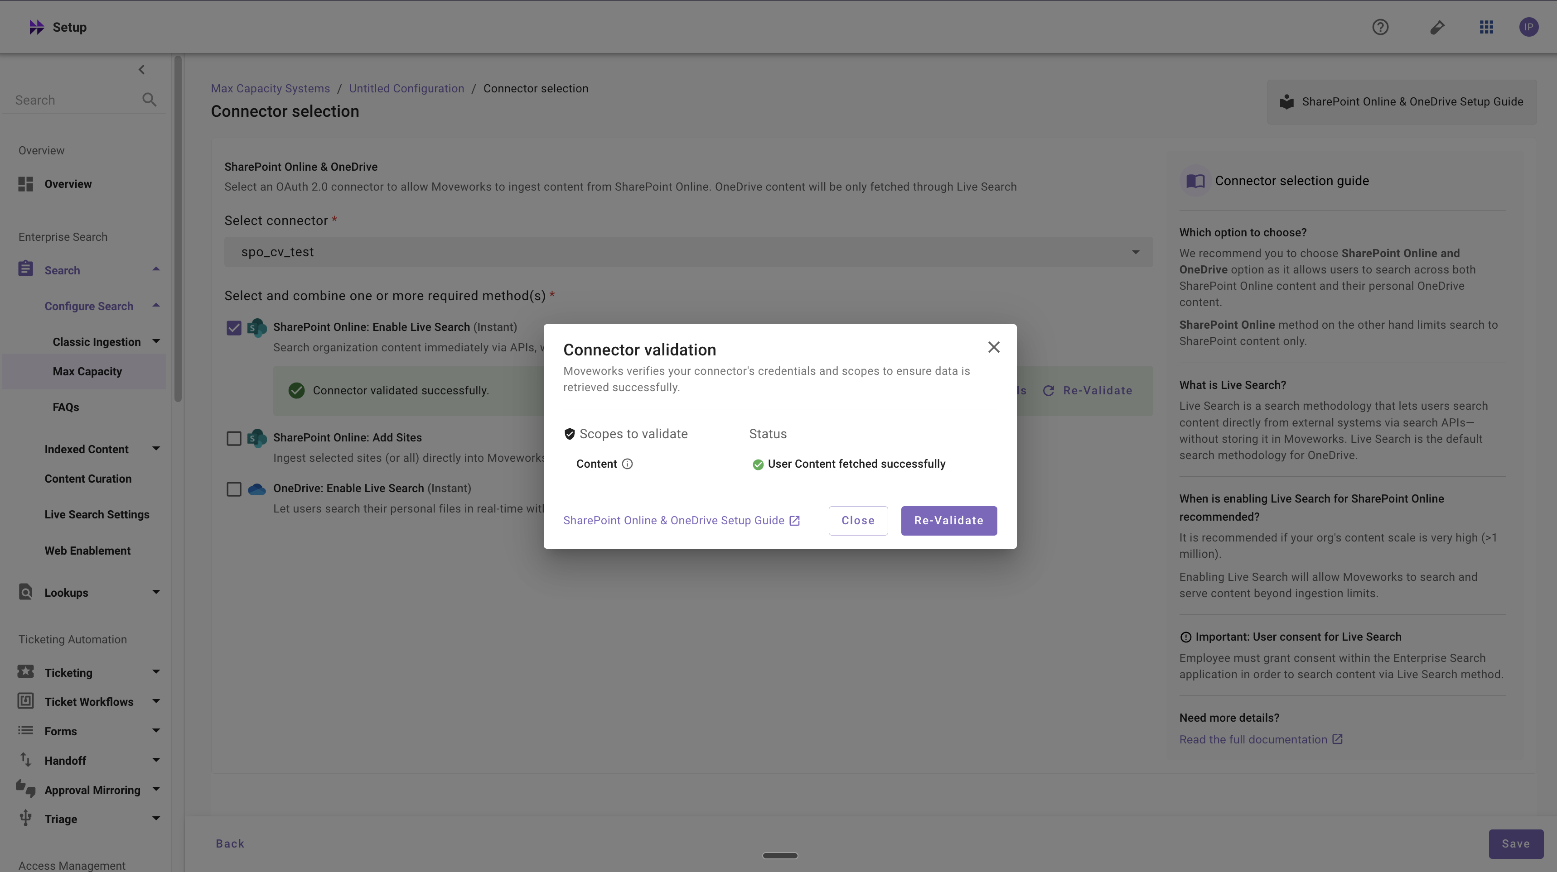Open the Untitled Configuration breadcrumb
Screen dimensions: 1557x872
(406, 88)
